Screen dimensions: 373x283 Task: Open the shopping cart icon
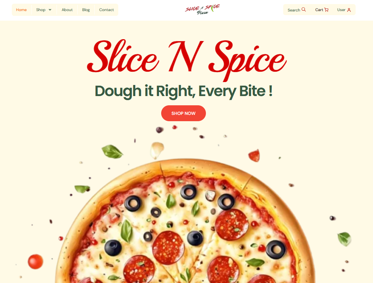click(326, 10)
